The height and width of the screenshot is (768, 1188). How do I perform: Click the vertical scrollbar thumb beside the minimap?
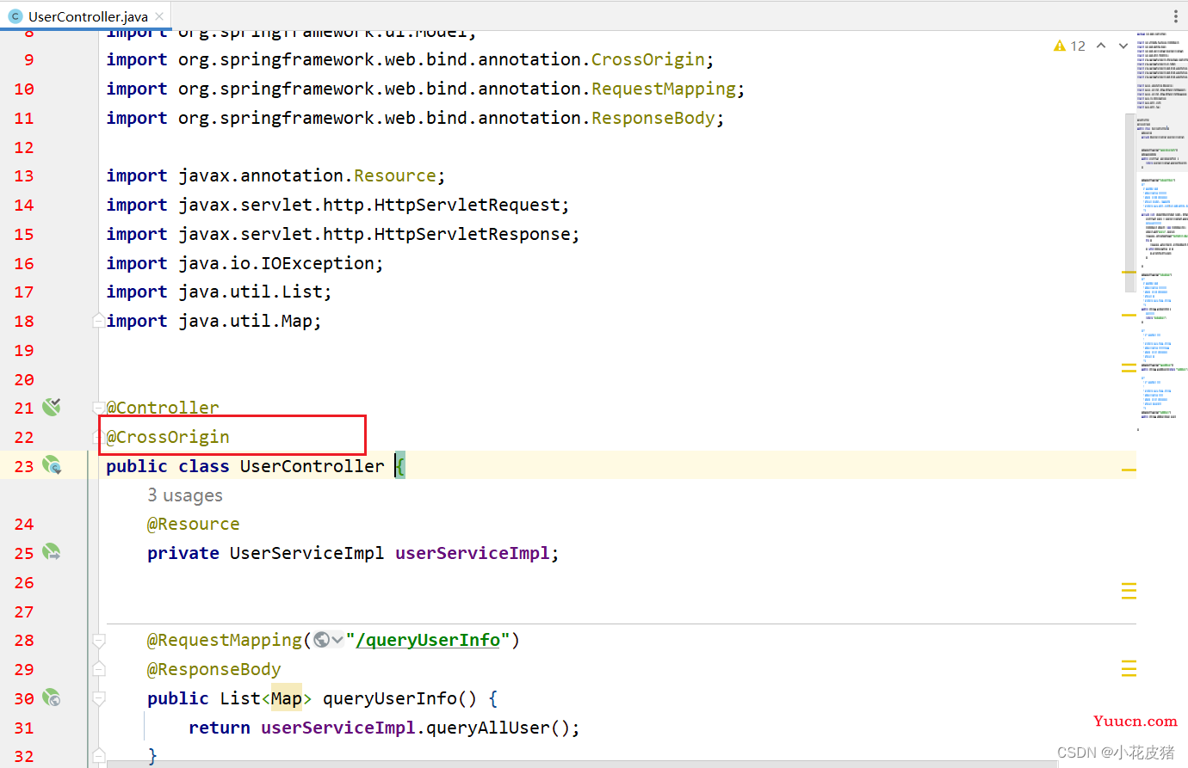[1130, 202]
